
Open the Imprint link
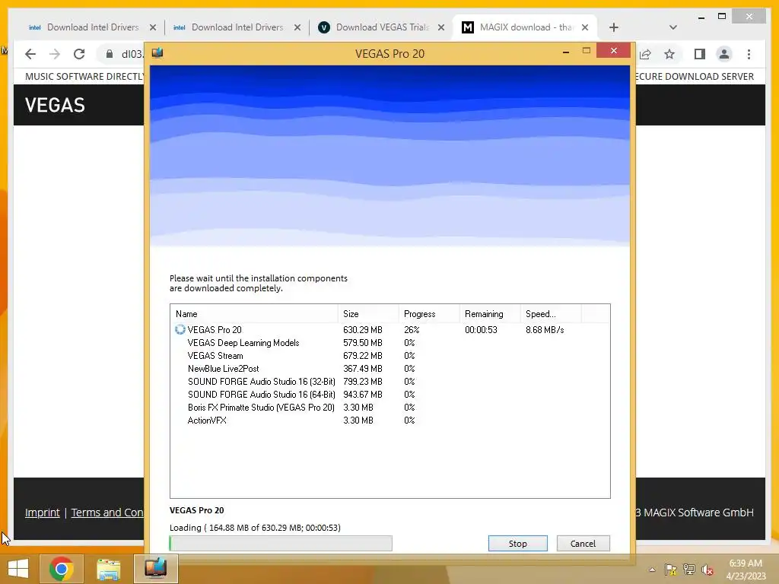[43, 513]
